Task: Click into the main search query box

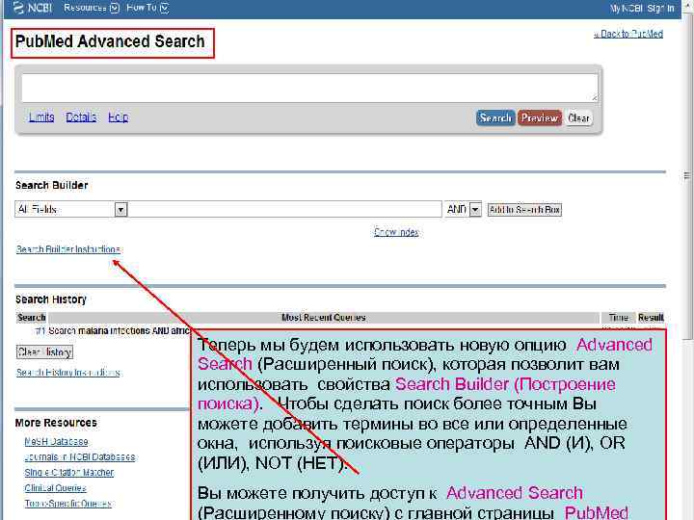Action: [309, 88]
